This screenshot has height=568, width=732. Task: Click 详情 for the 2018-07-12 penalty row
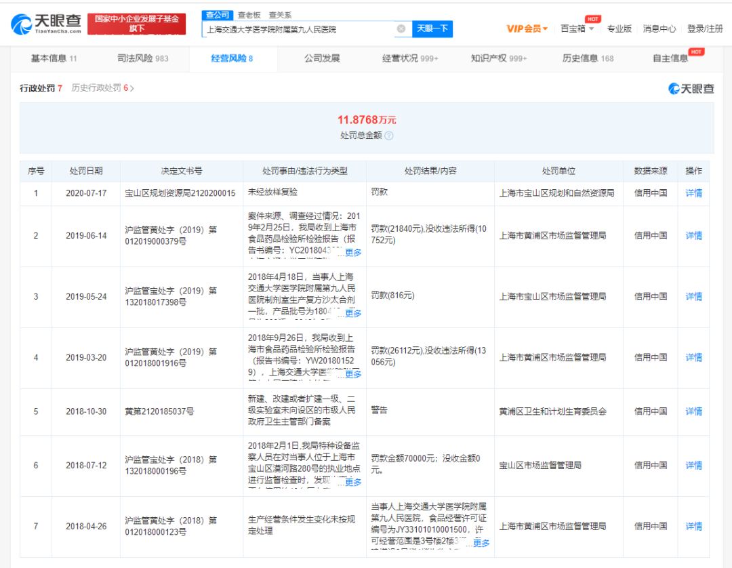694,466
